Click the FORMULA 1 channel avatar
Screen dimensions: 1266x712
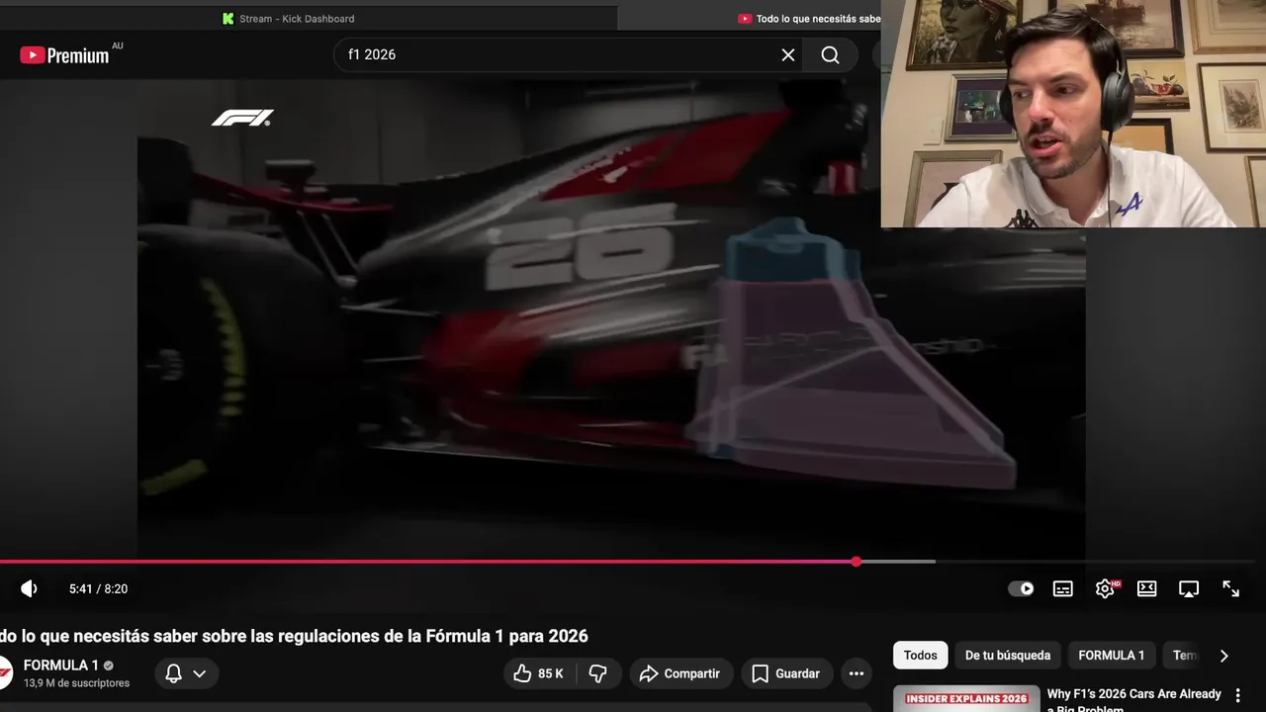click(5, 673)
